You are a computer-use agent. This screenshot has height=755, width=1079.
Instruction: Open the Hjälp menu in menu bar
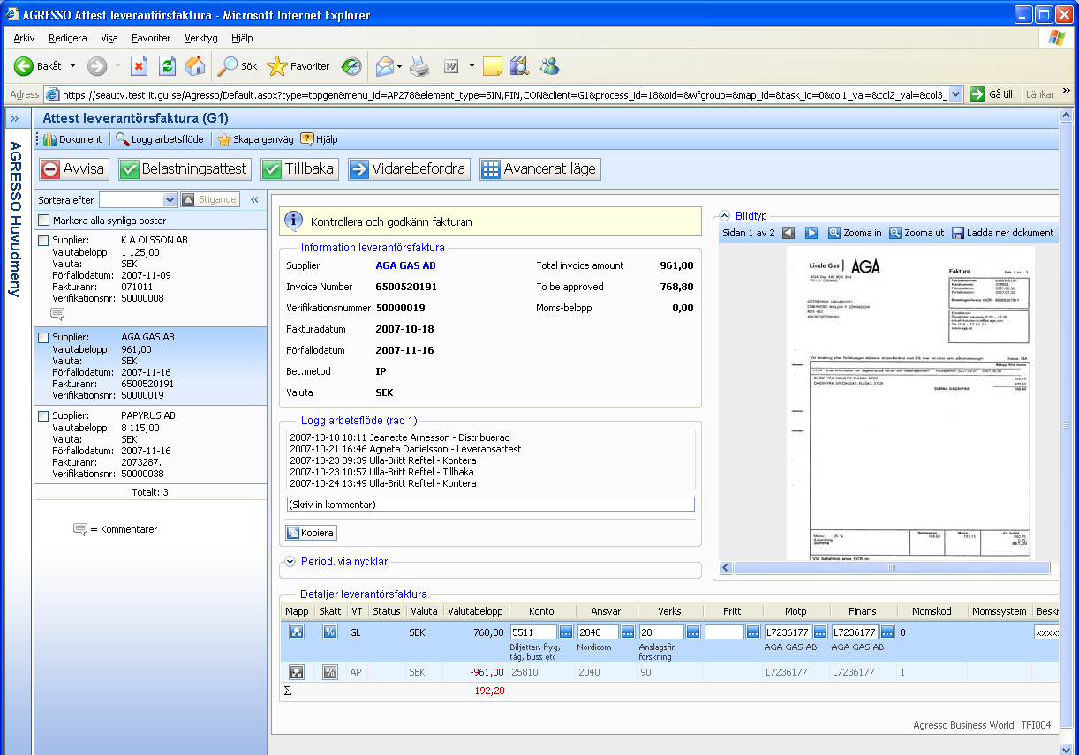point(242,38)
